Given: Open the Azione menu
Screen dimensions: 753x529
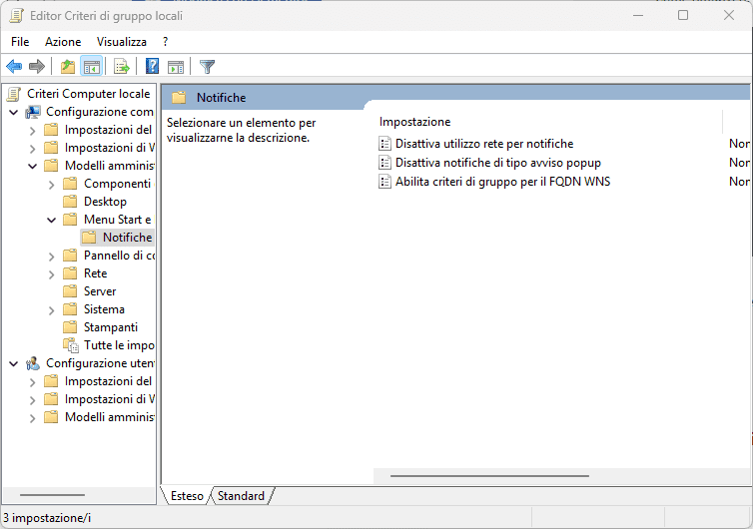Looking at the screenshot, I should 63,42.
